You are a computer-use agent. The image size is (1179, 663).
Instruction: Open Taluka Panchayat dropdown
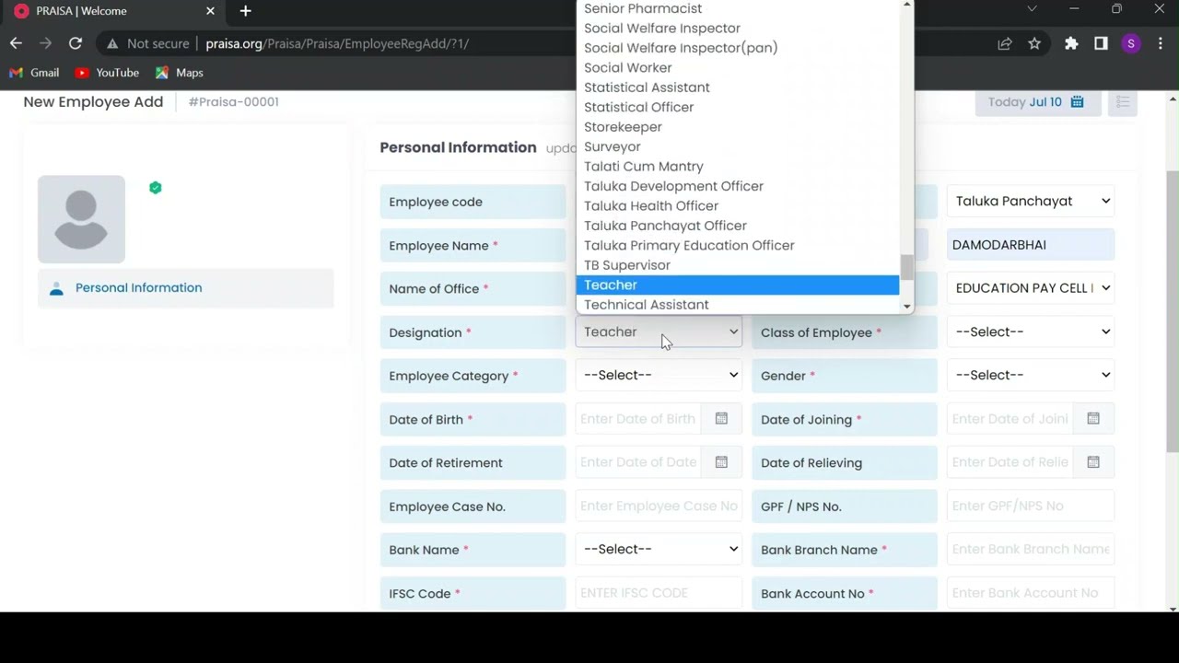pyautogui.click(x=1031, y=201)
